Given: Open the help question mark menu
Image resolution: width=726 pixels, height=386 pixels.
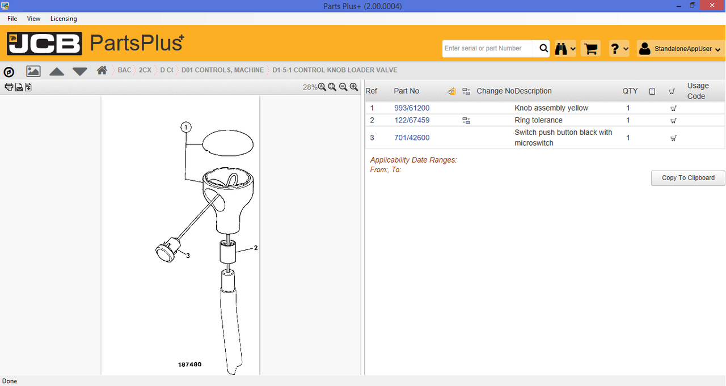Looking at the screenshot, I should pos(619,49).
